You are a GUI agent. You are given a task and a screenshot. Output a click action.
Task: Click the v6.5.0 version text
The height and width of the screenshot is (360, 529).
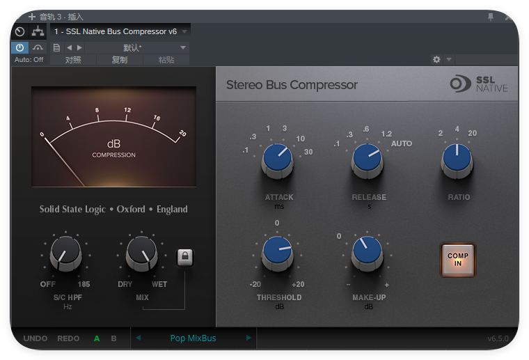pyautogui.click(x=498, y=338)
